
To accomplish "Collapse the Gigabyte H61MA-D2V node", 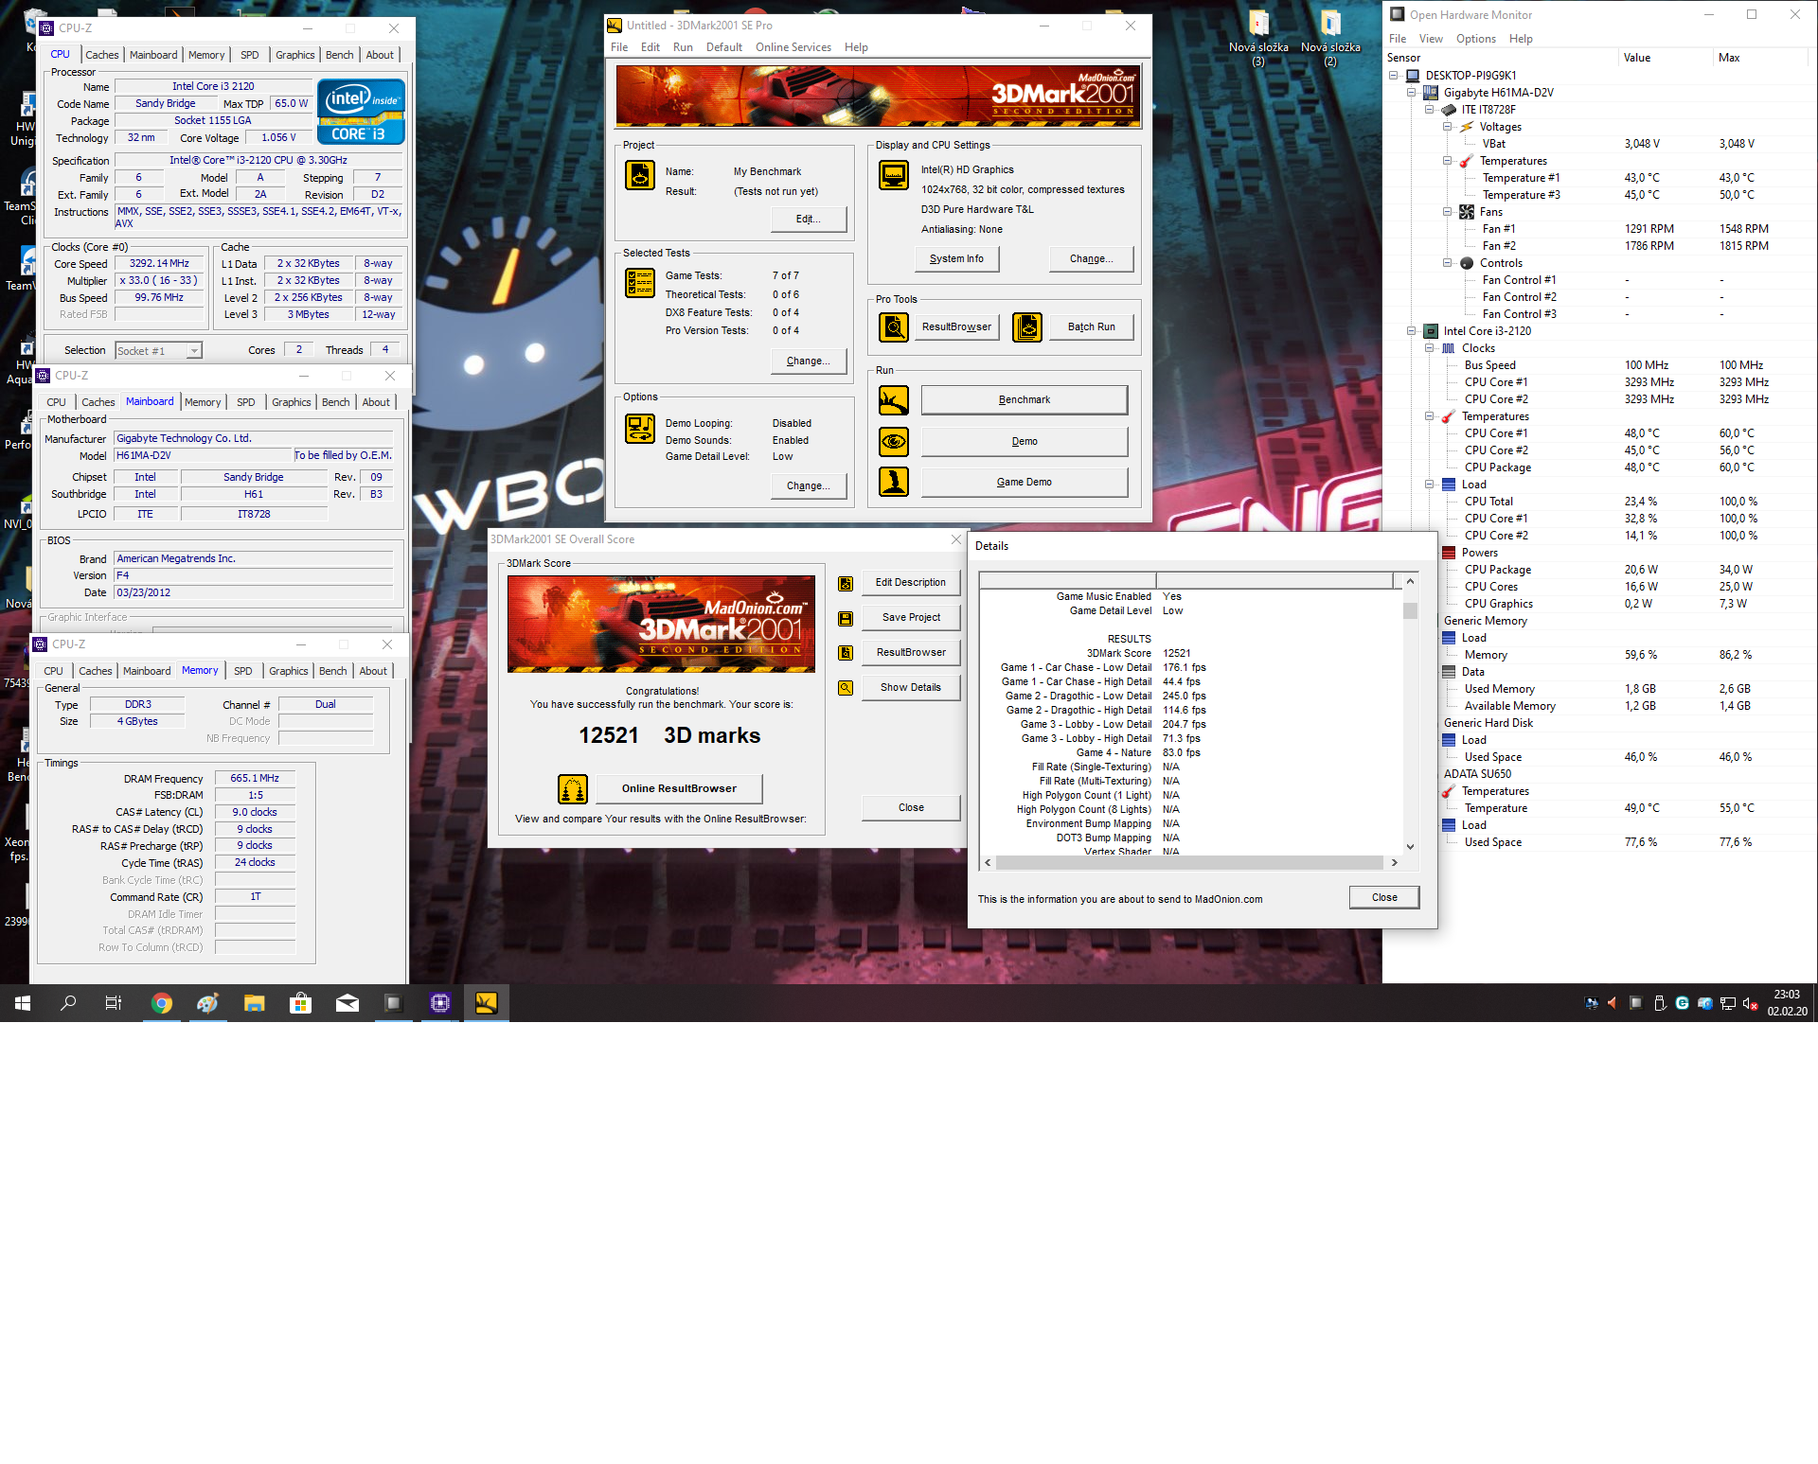I will click(x=1412, y=93).
